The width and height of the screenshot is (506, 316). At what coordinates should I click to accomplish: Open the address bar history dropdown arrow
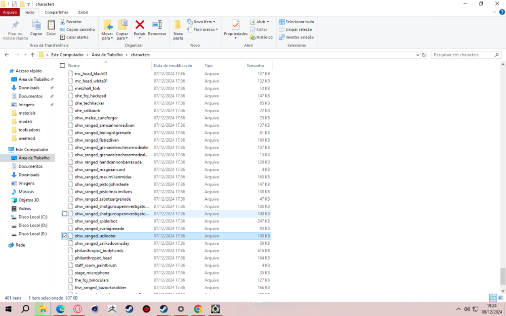pyautogui.click(x=416, y=55)
